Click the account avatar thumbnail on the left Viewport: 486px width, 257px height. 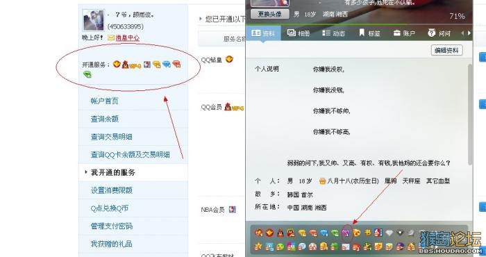point(93,20)
